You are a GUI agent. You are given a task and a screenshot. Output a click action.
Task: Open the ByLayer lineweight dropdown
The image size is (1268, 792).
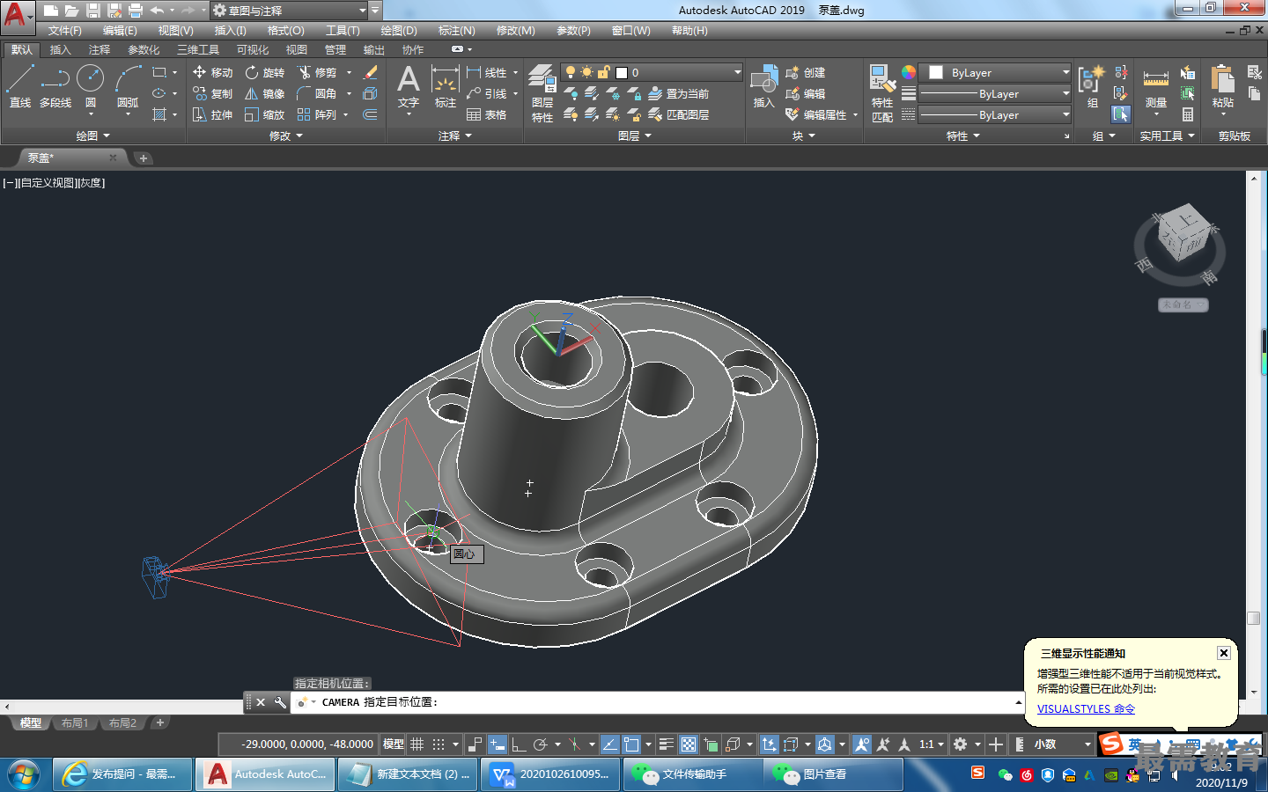[x=996, y=93]
